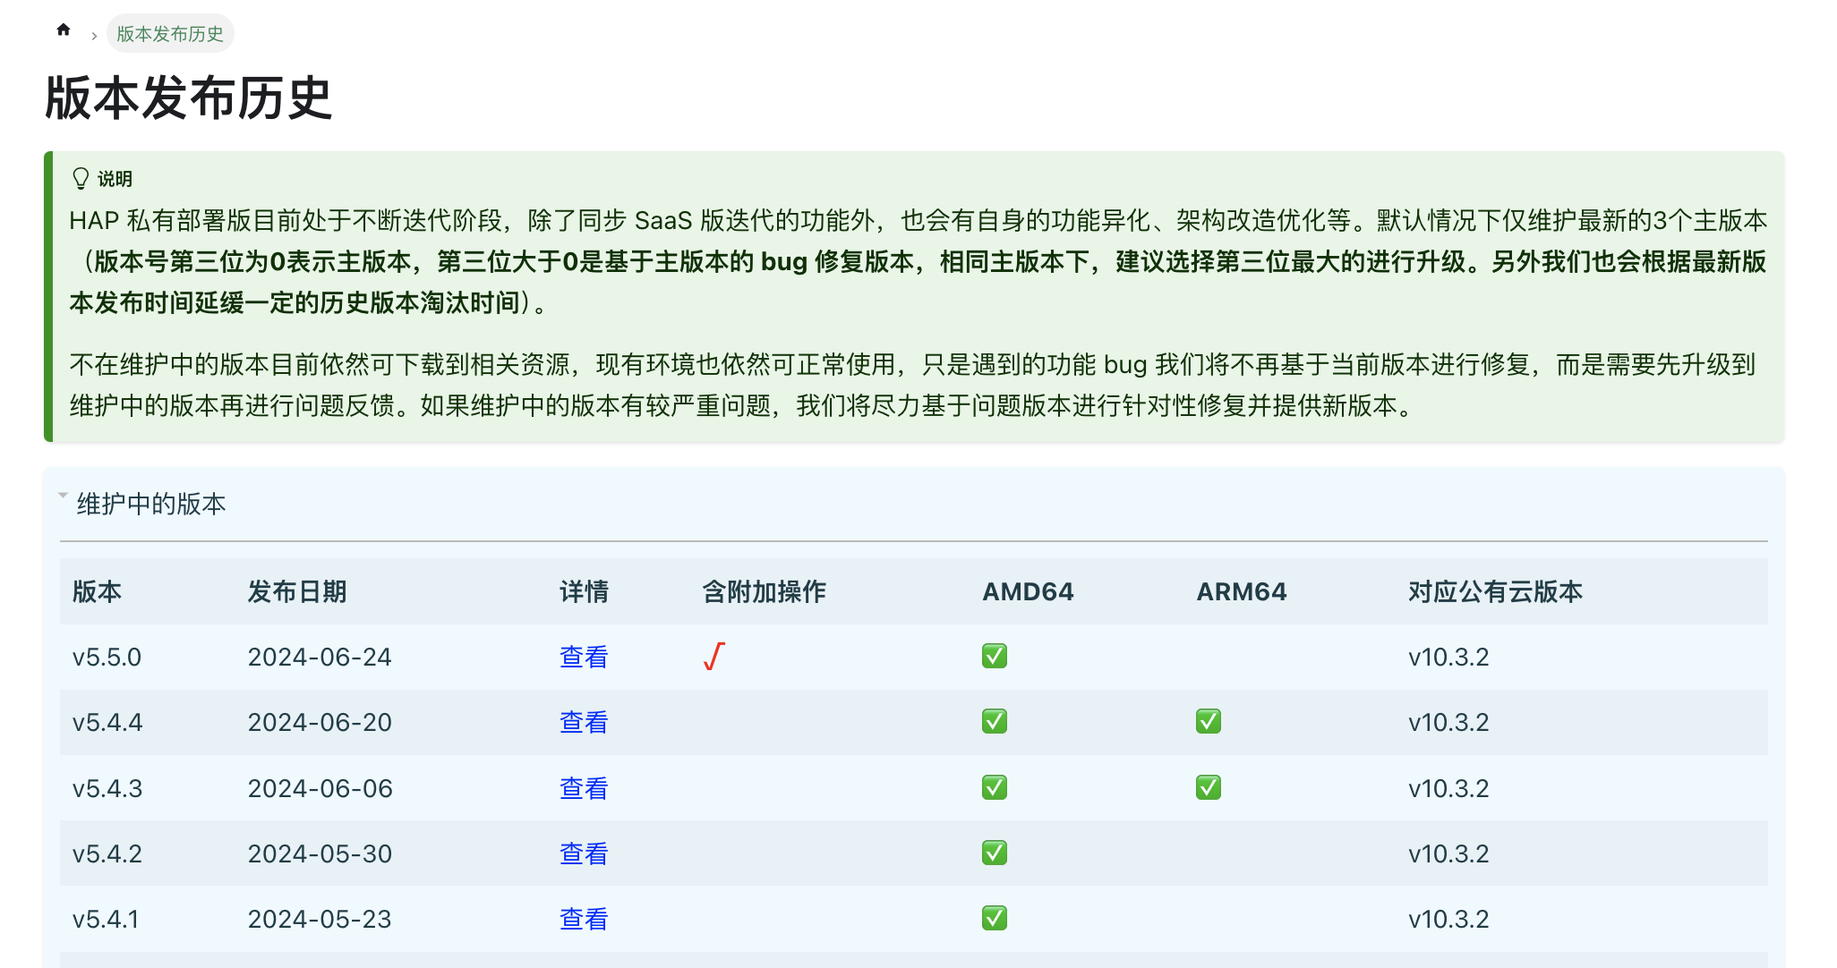1837x968 pixels.
Task: Click AMD64 green check for v5.5.0
Action: coord(994,656)
